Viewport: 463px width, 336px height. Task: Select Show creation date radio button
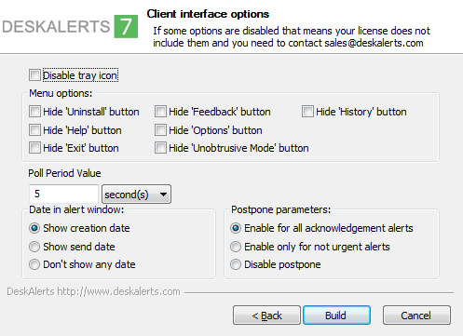[34, 228]
